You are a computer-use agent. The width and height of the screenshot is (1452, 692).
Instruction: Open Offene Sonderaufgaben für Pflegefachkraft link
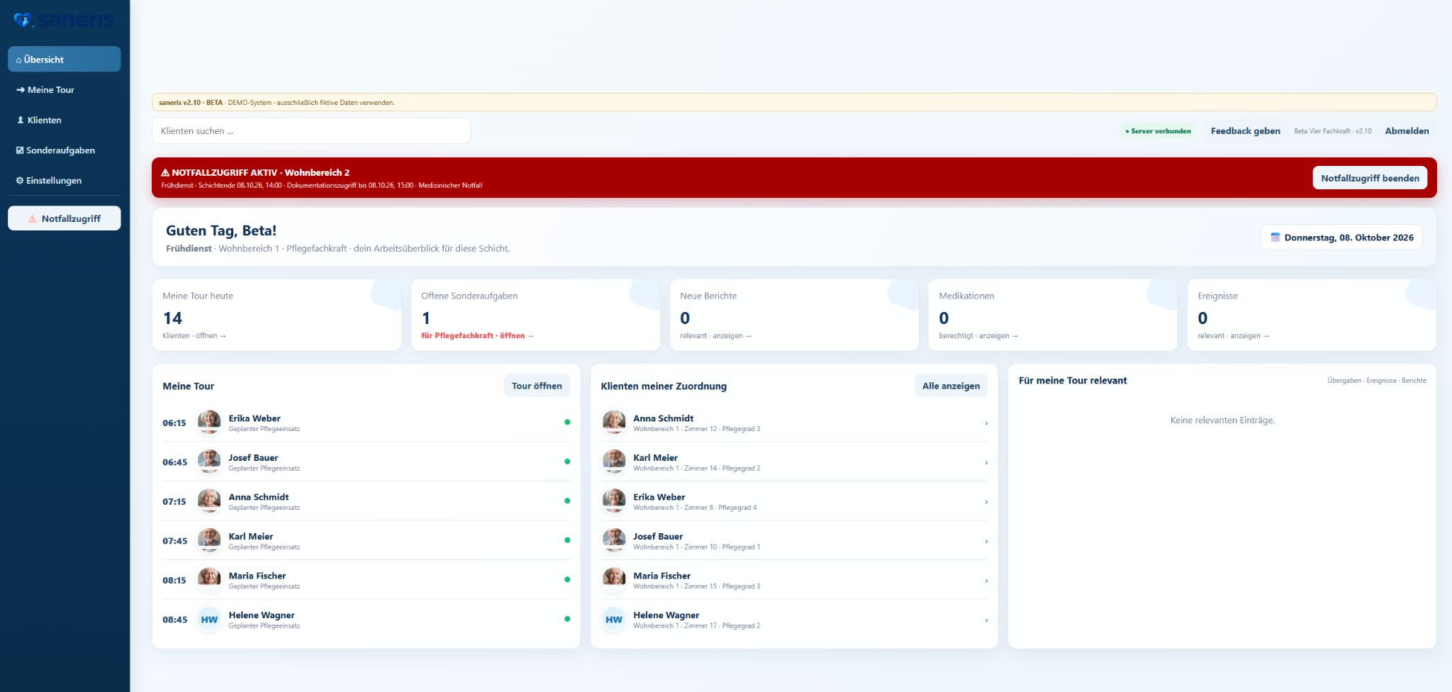pos(477,336)
